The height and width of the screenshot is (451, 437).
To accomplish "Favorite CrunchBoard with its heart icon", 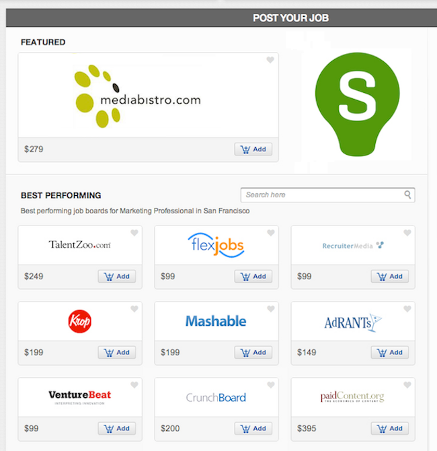I will (x=271, y=385).
